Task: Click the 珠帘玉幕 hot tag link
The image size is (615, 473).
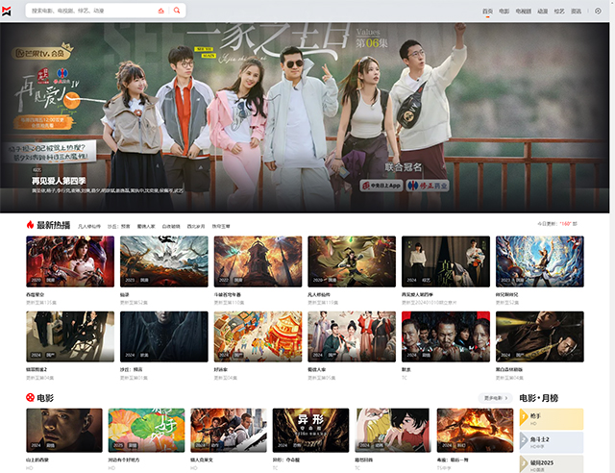Action: click(221, 227)
